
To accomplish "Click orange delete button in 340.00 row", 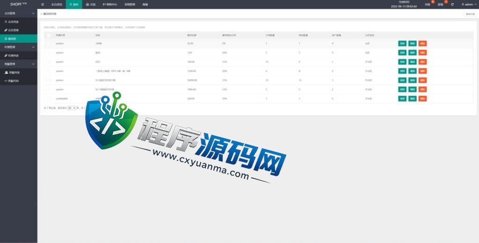I will (x=422, y=62).
